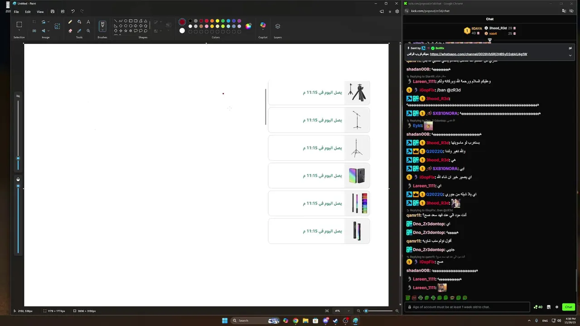Image resolution: width=580 pixels, height=326 pixels.
Task: Choose the Text tool in Paint
Action: click(x=88, y=22)
